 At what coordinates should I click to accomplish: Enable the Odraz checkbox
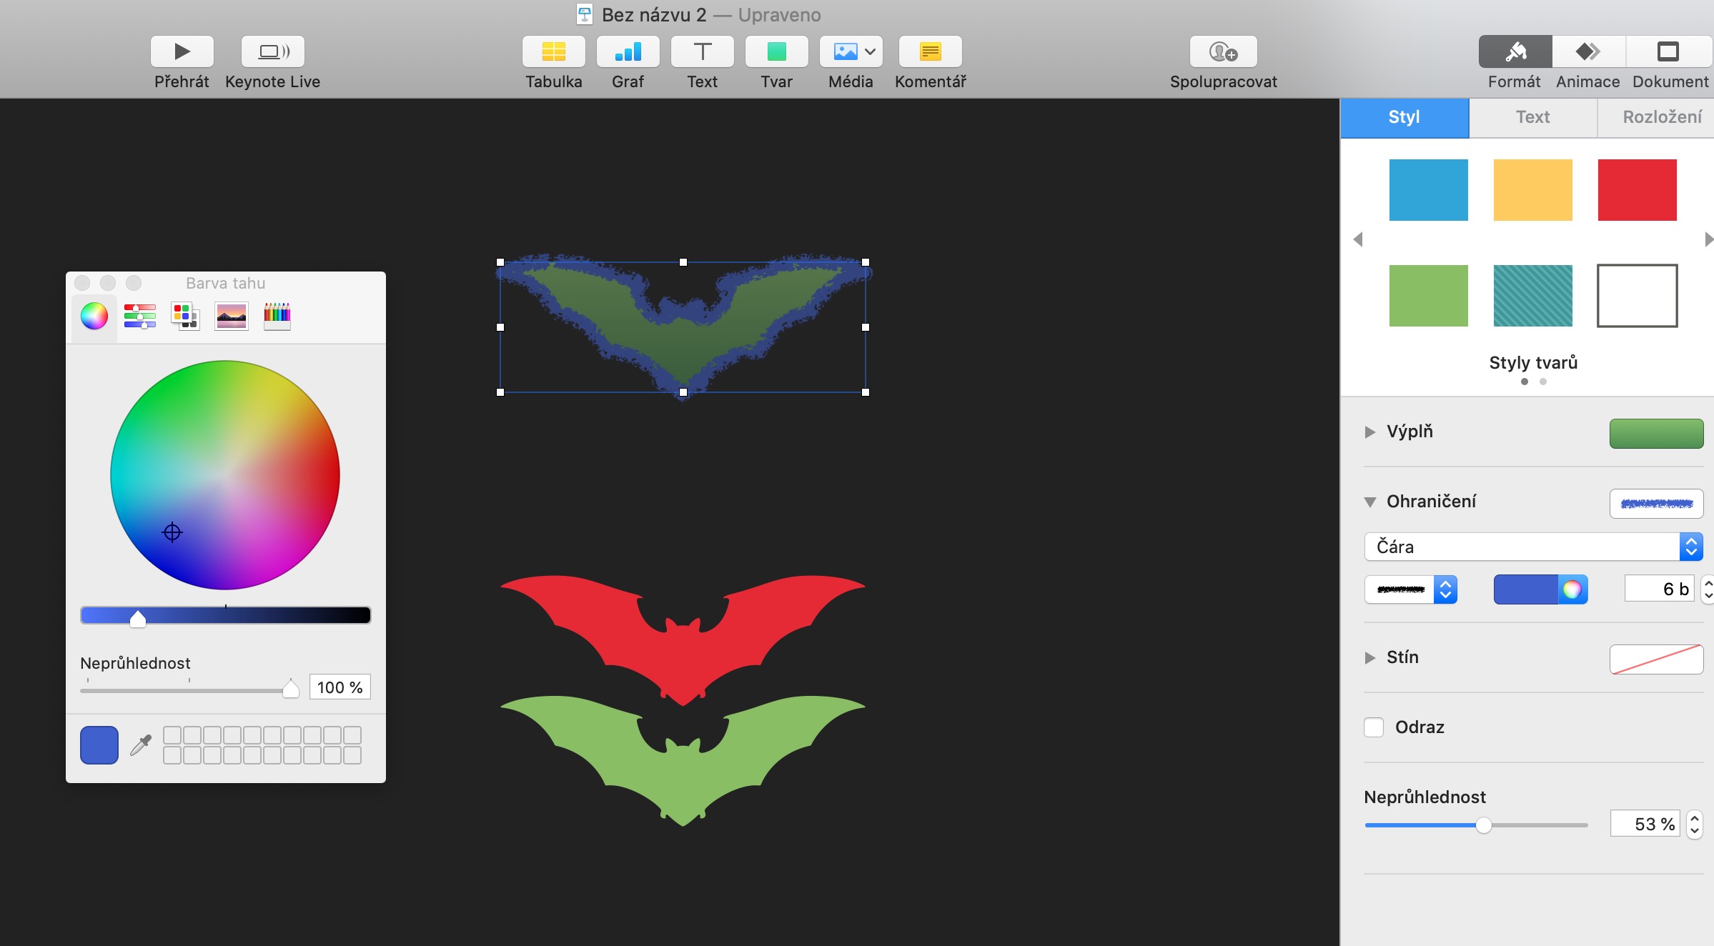1374,727
